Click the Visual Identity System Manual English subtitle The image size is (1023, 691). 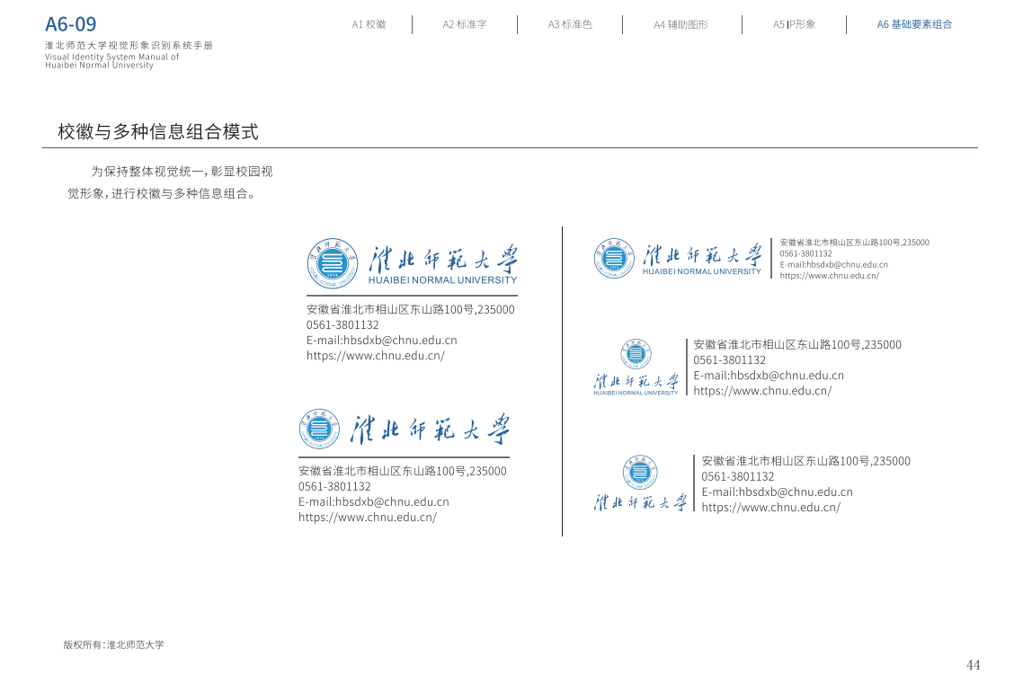(111, 60)
